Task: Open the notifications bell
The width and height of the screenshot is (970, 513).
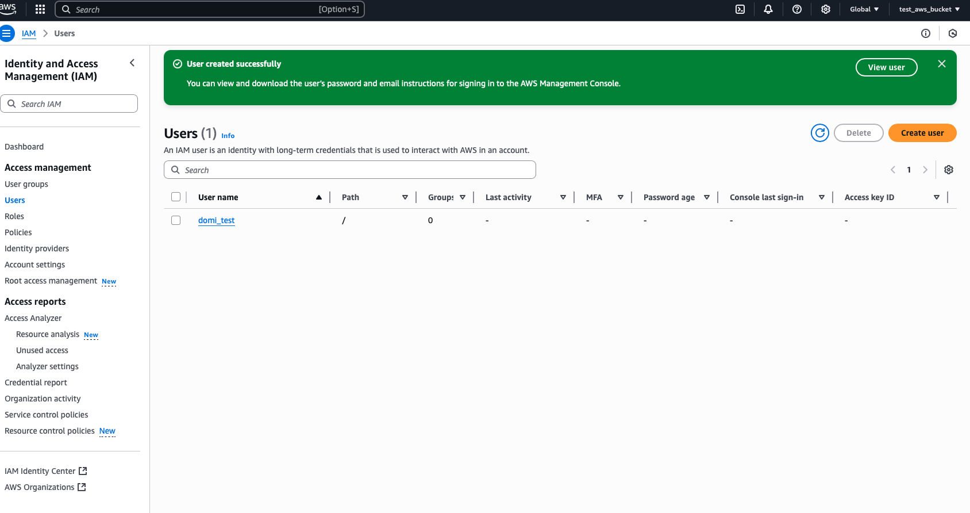Action: click(768, 9)
